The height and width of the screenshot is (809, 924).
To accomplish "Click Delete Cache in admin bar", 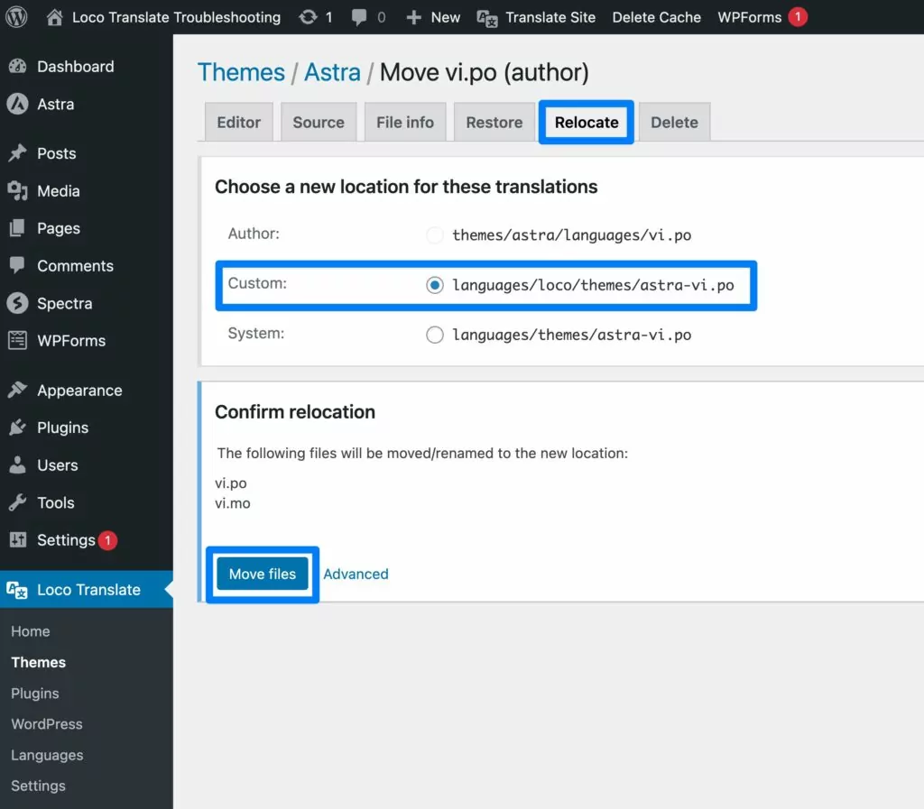I will click(656, 17).
